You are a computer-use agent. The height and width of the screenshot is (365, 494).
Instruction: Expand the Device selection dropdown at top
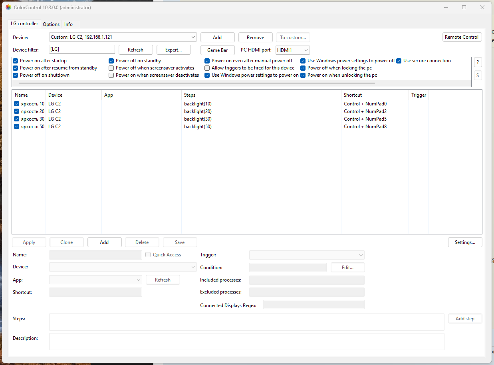(193, 37)
